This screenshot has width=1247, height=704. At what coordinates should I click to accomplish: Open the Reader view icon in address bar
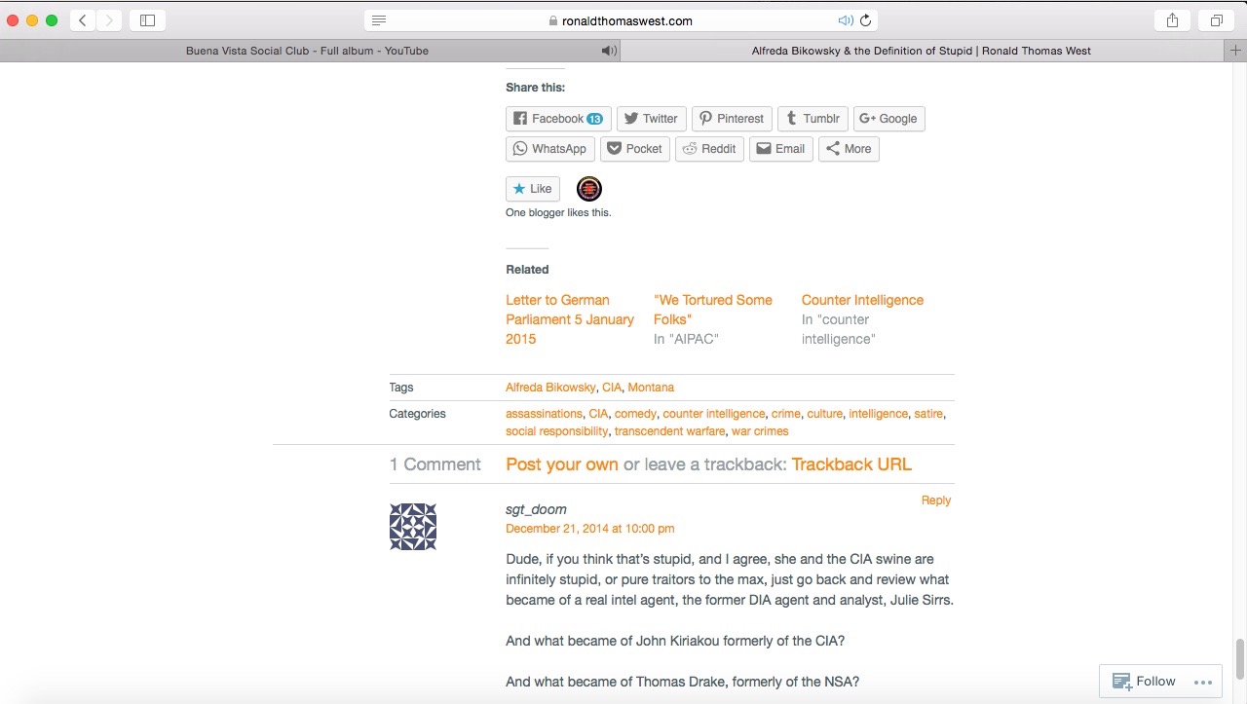[x=379, y=20]
